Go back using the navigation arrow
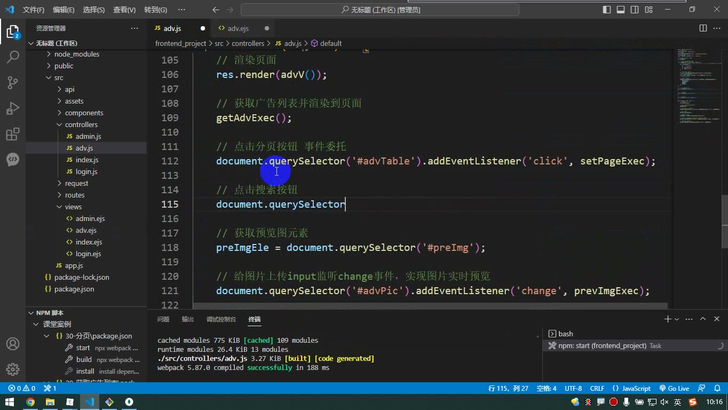 coord(216,10)
